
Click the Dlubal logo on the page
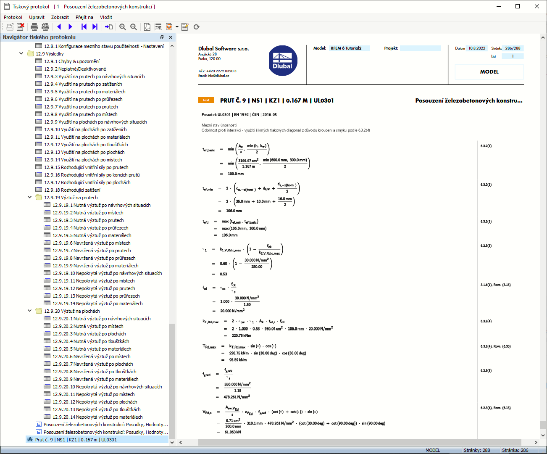click(283, 61)
